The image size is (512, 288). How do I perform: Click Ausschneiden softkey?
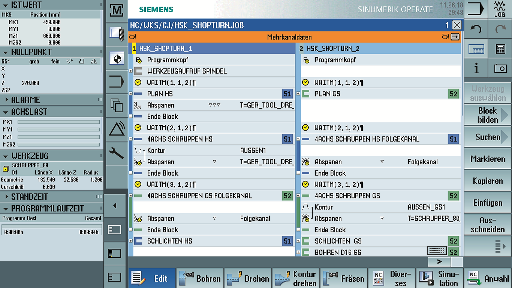[488, 225]
